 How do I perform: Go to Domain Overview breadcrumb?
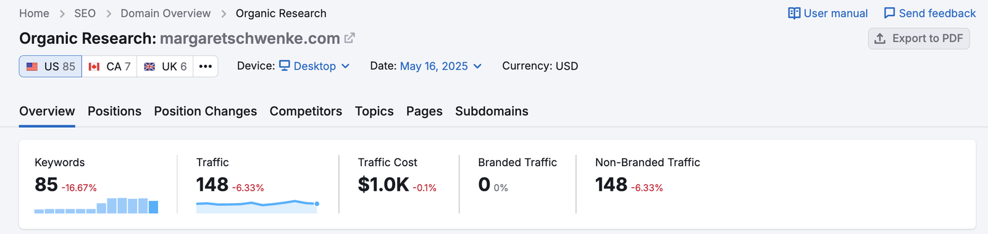[x=165, y=13]
